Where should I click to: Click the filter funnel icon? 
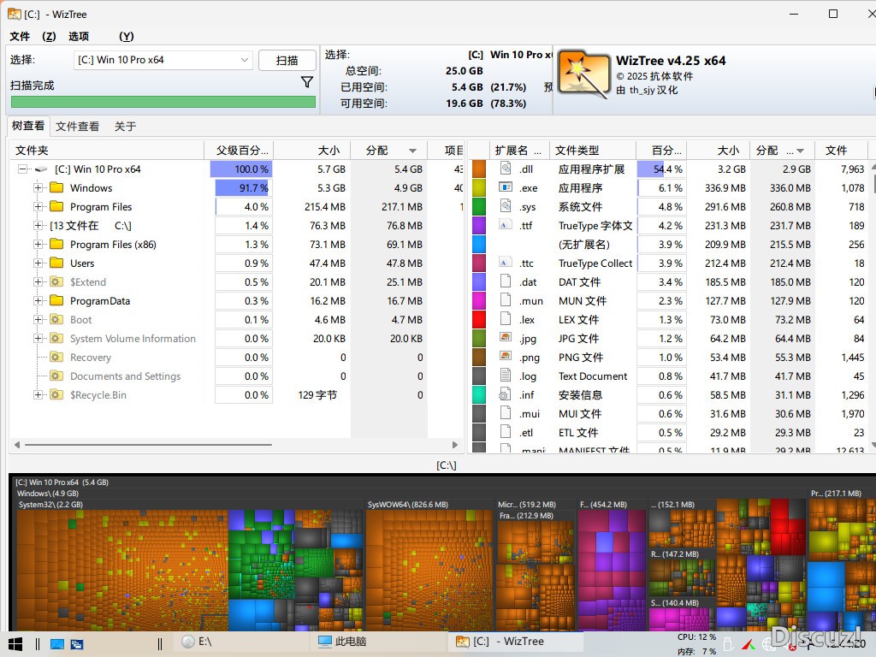tap(307, 83)
